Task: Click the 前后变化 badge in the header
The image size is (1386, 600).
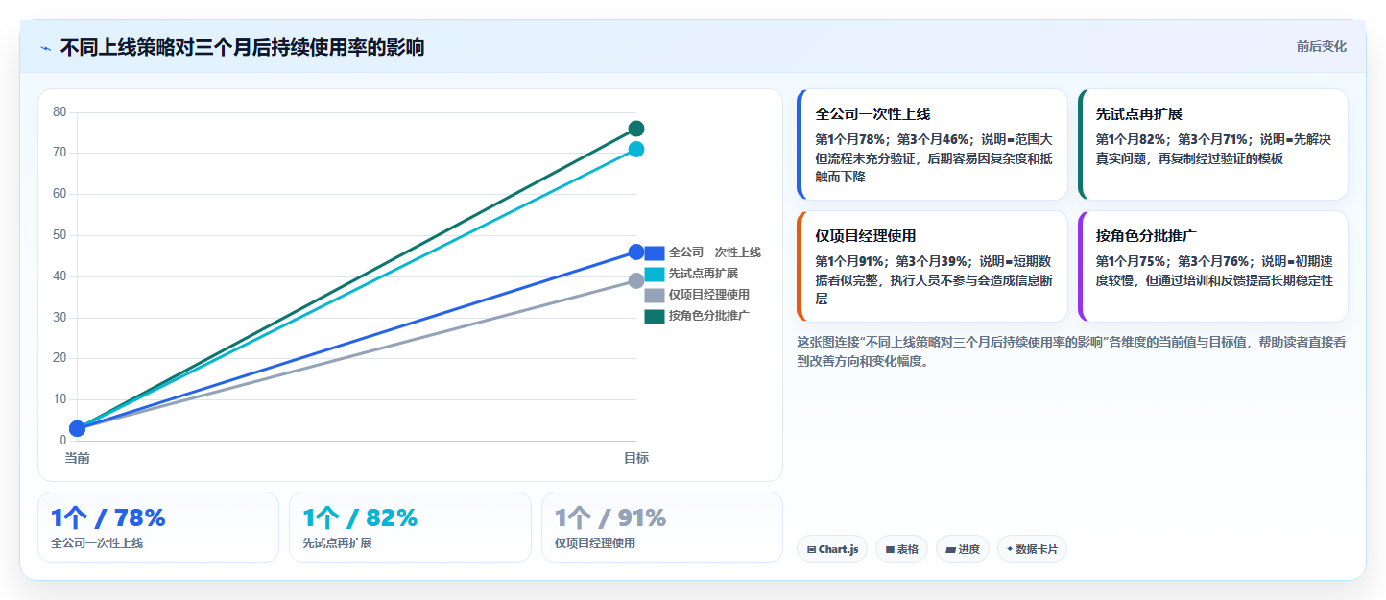Action: pos(1321,46)
